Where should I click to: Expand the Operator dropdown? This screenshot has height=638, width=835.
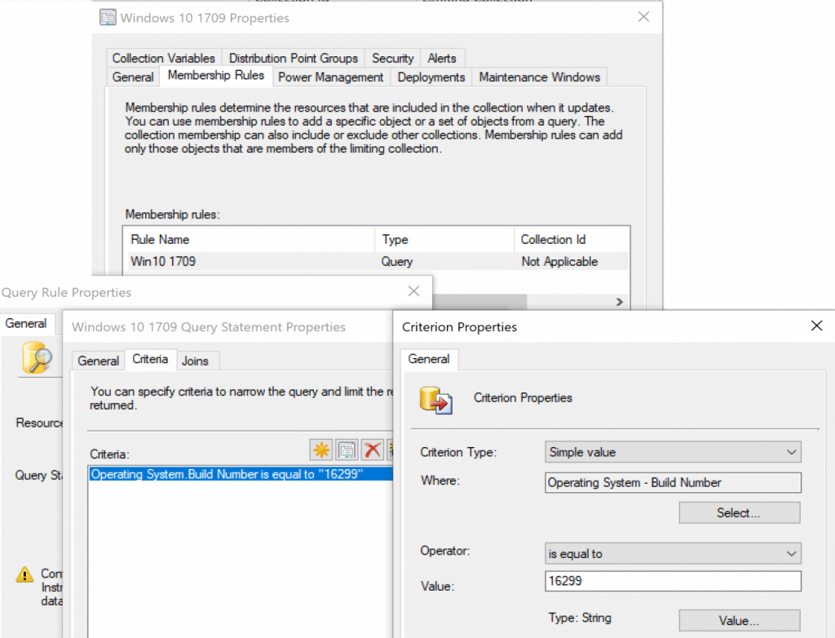(673, 554)
